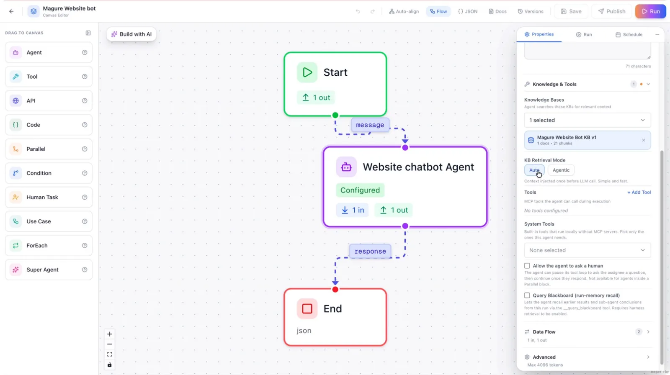Image resolution: width=670 pixels, height=375 pixels.
Task: Open the Knowledge Bases dropdown
Action: click(x=588, y=120)
